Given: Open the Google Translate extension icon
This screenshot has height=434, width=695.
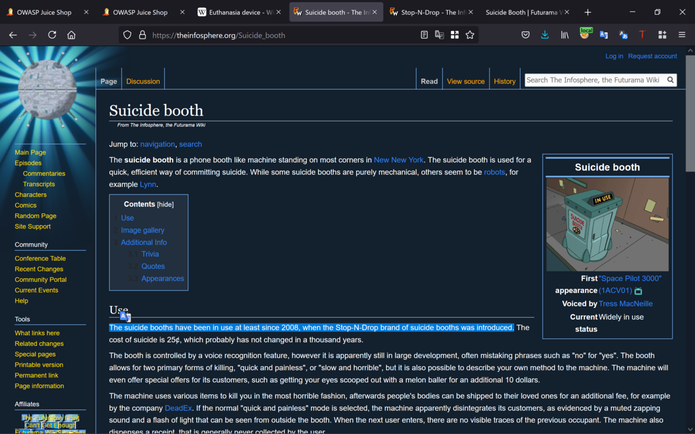Looking at the screenshot, I should (x=603, y=35).
